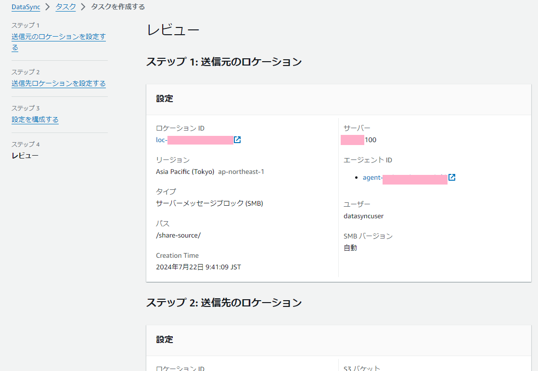This screenshot has height=371, width=538.
Task: Click breadcrumb text タスクを作成する
Action: [118, 7]
